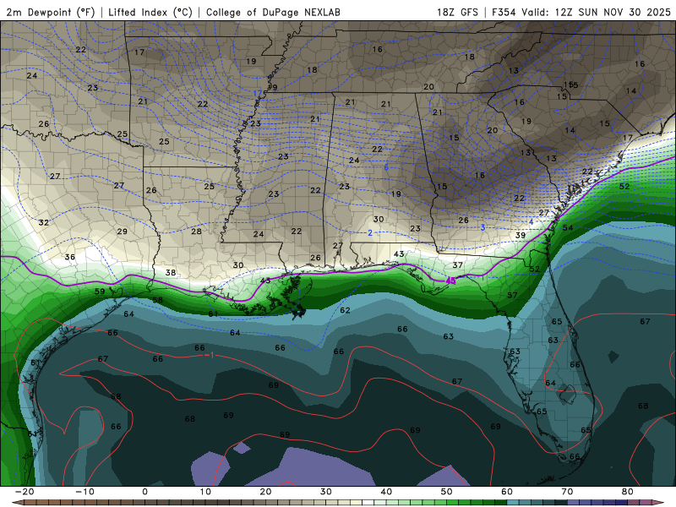Click the dewpoint value "54" off the Georgia coast
The height and width of the screenshot is (507, 676).
[568, 227]
